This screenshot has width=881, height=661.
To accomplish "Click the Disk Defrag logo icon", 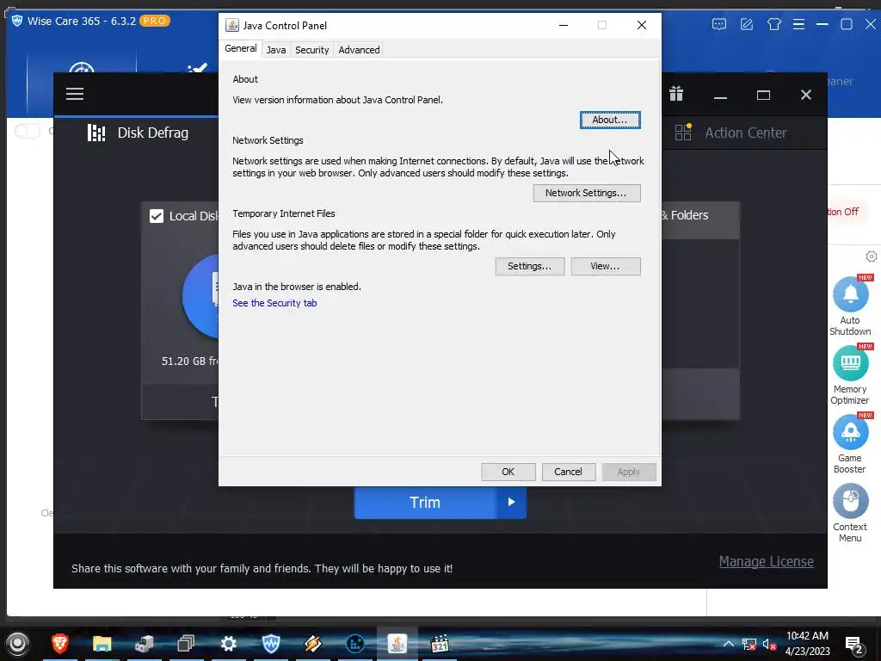I will pyautogui.click(x=96, y=133).
